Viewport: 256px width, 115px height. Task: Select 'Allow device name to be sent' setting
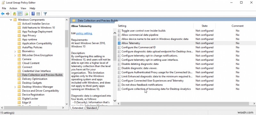[x=155, y=39]
